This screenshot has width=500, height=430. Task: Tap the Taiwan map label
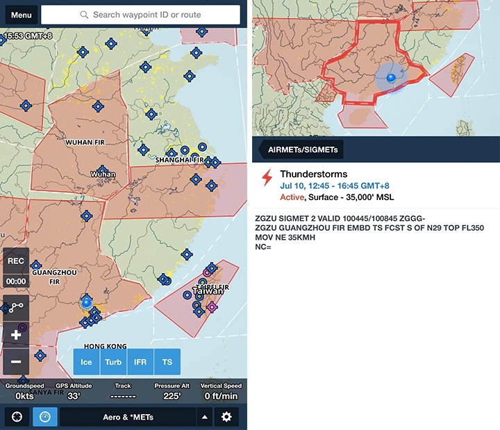(208, 291)
